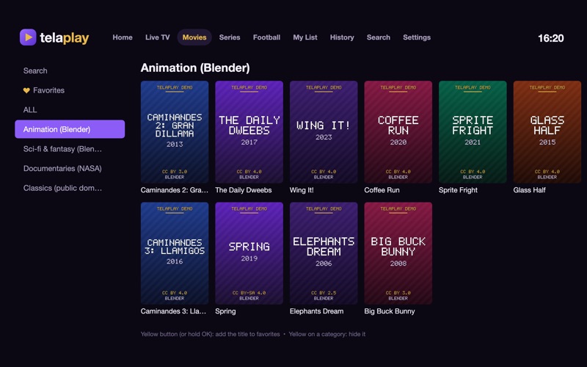The image size is (587, 367).
Task: Select Animation (Blender) category
Action: click(70, 129)
